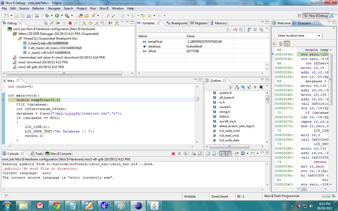Click the Step Return icon
Viewport: 338px width, 211px height.
tap(97, 23)
